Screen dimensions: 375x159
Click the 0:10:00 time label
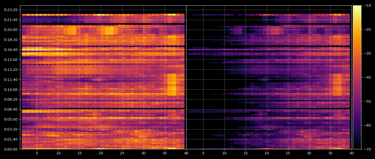pos(11,90)
